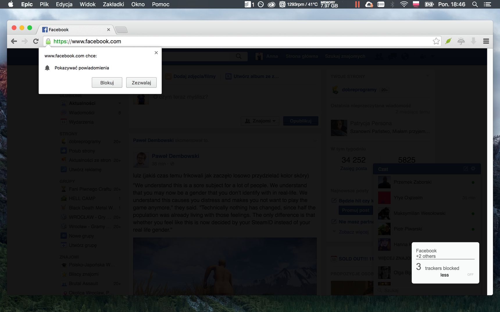Click Utwórz album ze z… link
Image resolution: width=500 pixels, height=312 pixels.
click(x=252, y=76)
